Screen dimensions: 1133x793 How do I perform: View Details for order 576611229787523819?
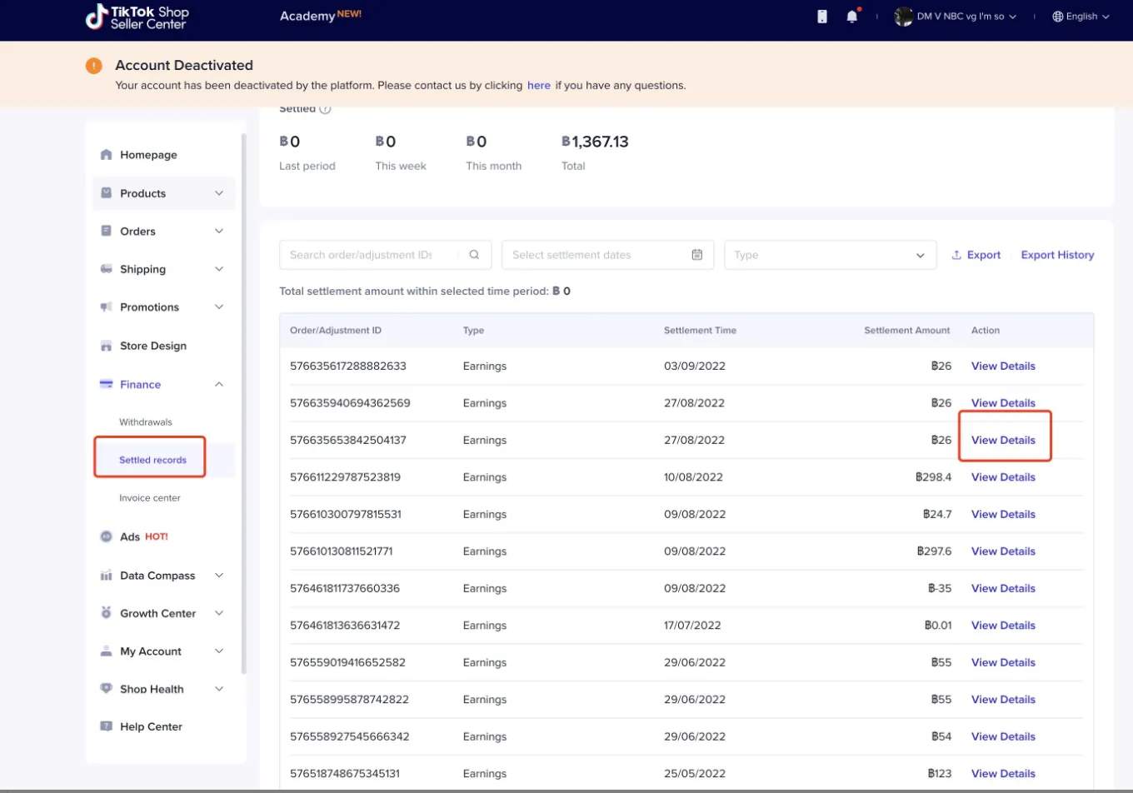pyautogui.click(x=1003, y=477)
